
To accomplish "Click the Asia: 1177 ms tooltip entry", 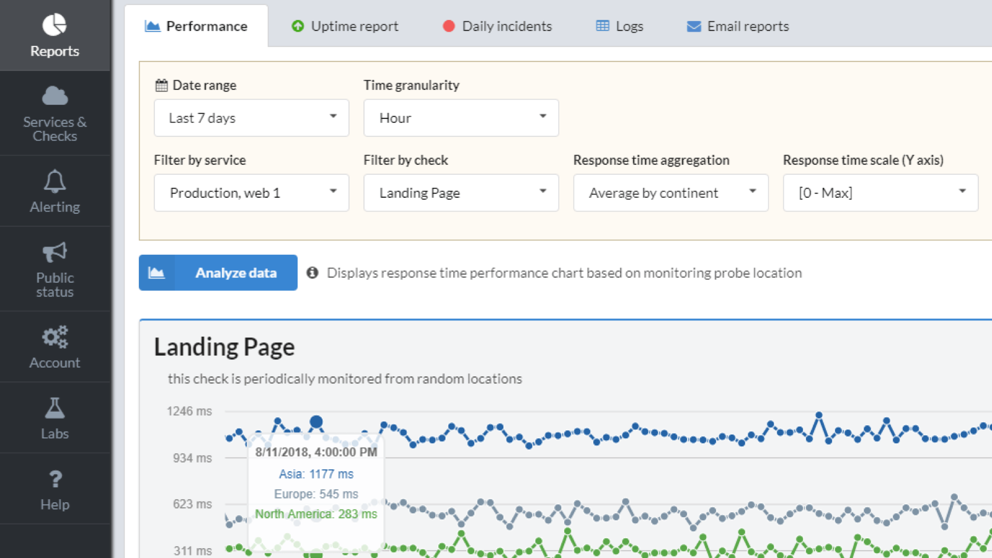I will click(x=316, y=474).
